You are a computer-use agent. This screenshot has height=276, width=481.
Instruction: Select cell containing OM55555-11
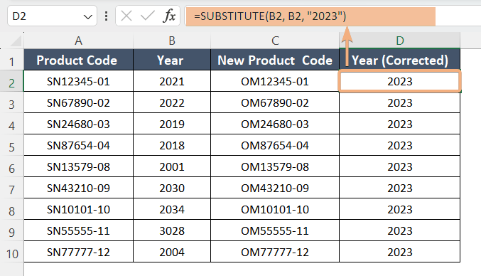click(275, 230)
